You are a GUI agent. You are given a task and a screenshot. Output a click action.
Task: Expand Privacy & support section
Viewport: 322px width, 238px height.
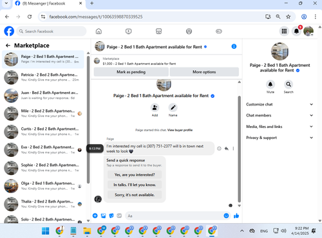tap(279, 138)
